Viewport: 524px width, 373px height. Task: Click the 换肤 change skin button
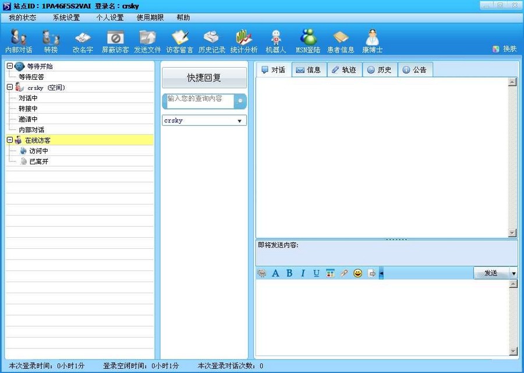[x=505, y=49]
